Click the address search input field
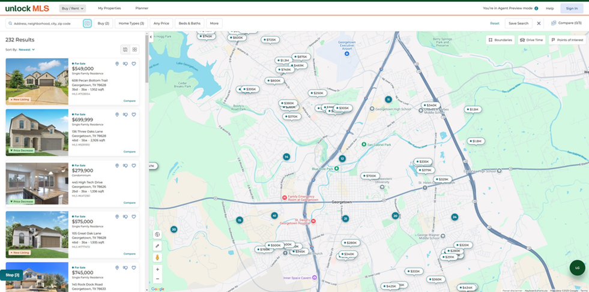Image resolution: width=589 pixels, height=292 pixels. click(x=44, y=23)
